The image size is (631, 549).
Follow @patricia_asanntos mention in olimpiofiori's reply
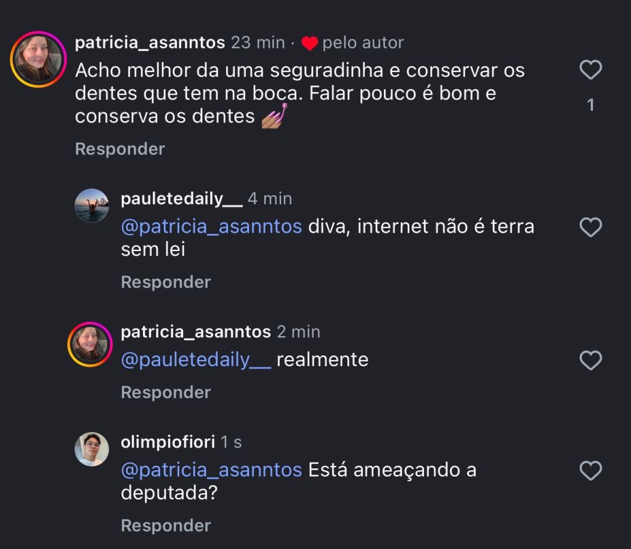pyautogui.click(x=211, y=470)
